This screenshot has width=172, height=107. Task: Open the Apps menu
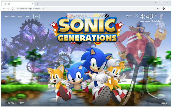(20, 17)
